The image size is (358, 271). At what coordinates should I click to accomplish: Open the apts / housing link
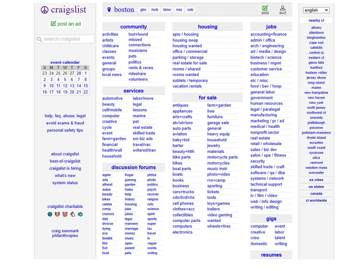pyautogui.click(x=185, y=34)
